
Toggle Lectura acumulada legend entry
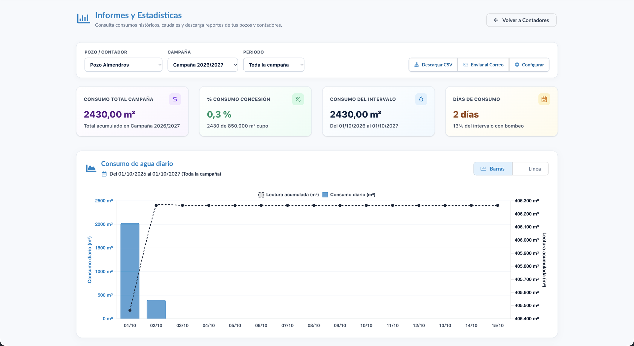289,195
